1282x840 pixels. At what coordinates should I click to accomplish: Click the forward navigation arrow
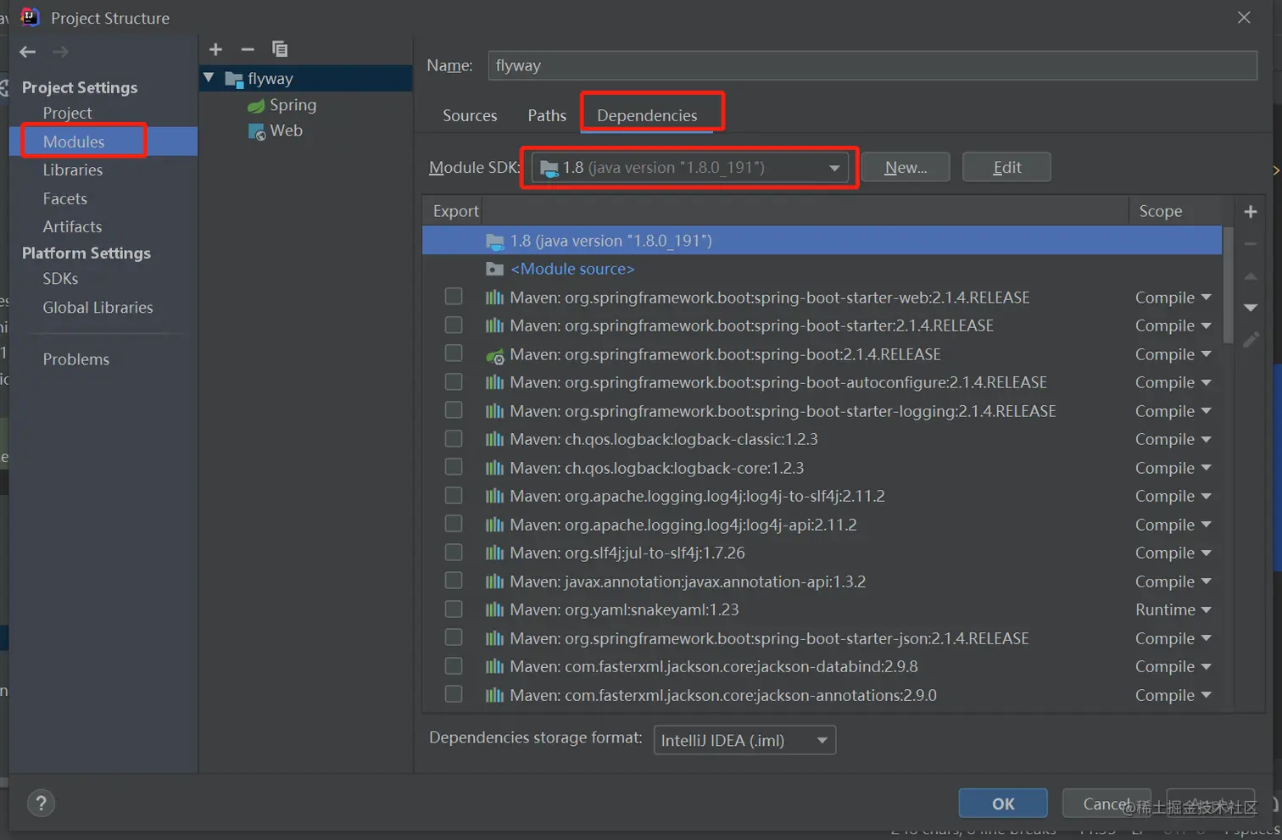(x=60, y=52)
